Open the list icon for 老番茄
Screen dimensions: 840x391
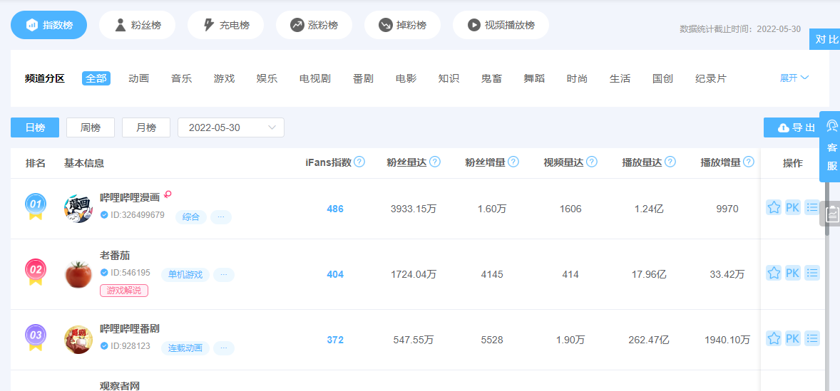(812, 273)
